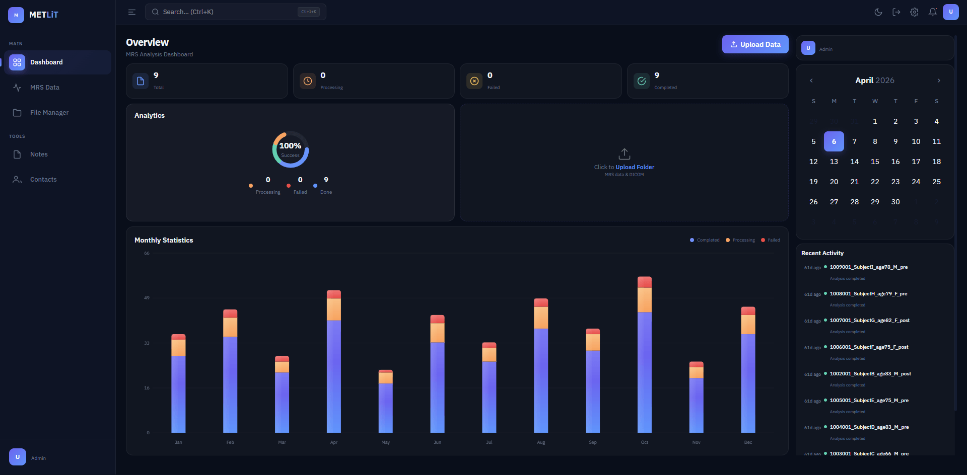Go to previous month in the calendar
The image size is (967, 475).
(811, 81)
